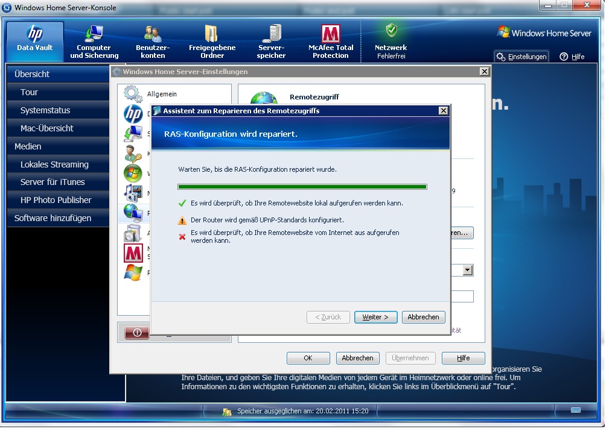The image size is (609, 432).
Task: Click 'Speicher ausgeglichen am' status text
Action: click(303, 411)
